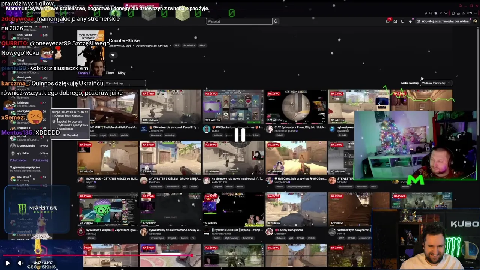Focus the Wyszukaj search field

[x=239, y=21]
